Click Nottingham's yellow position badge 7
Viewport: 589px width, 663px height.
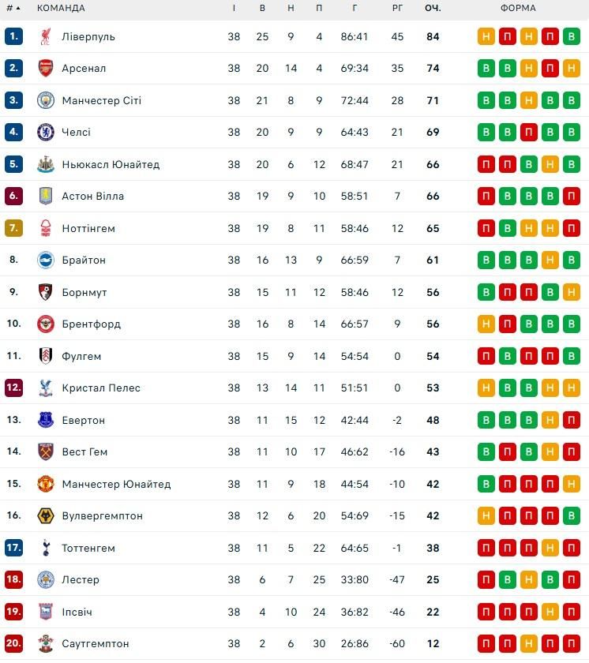coord(13,228)
